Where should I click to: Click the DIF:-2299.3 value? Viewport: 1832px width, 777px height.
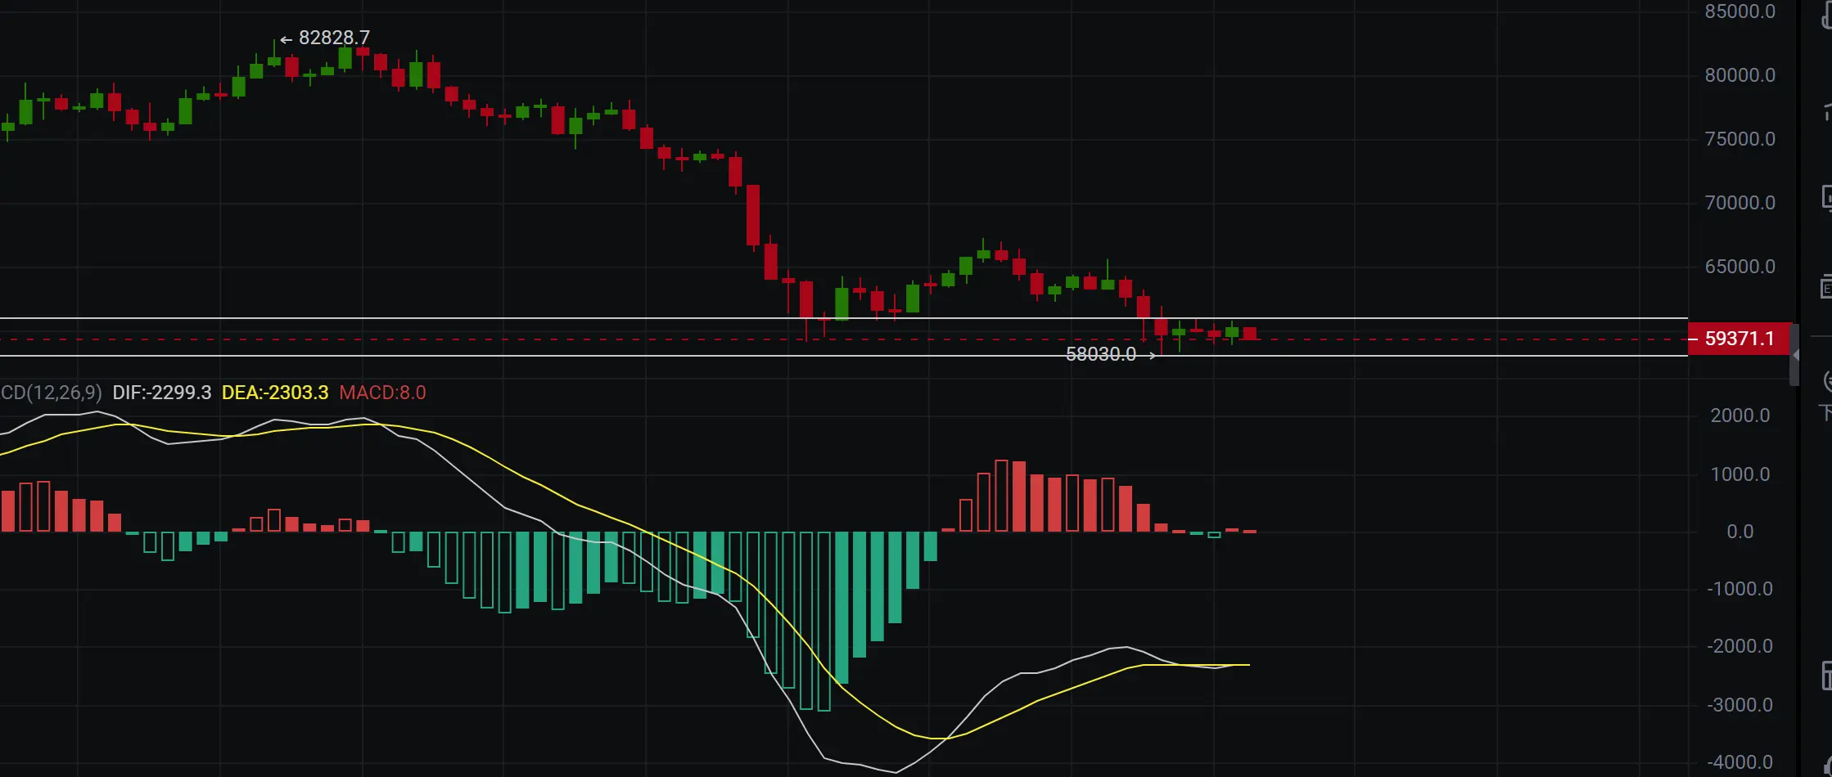[162, 393]
